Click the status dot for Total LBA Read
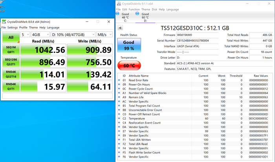The image size is (275, 162). 119,144
